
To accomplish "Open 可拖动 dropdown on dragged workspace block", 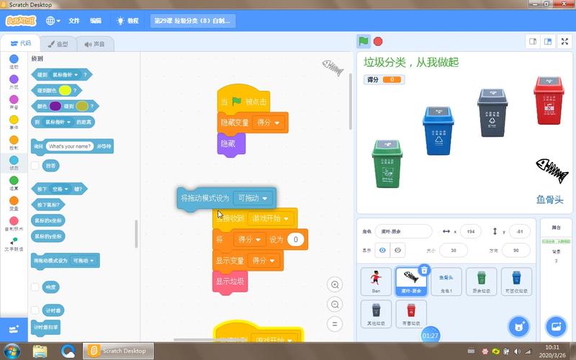I will click(x=253, y=199).
